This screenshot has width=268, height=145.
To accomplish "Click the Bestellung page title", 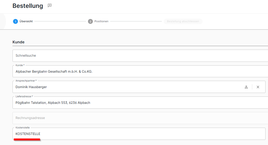I will [28, 6].
